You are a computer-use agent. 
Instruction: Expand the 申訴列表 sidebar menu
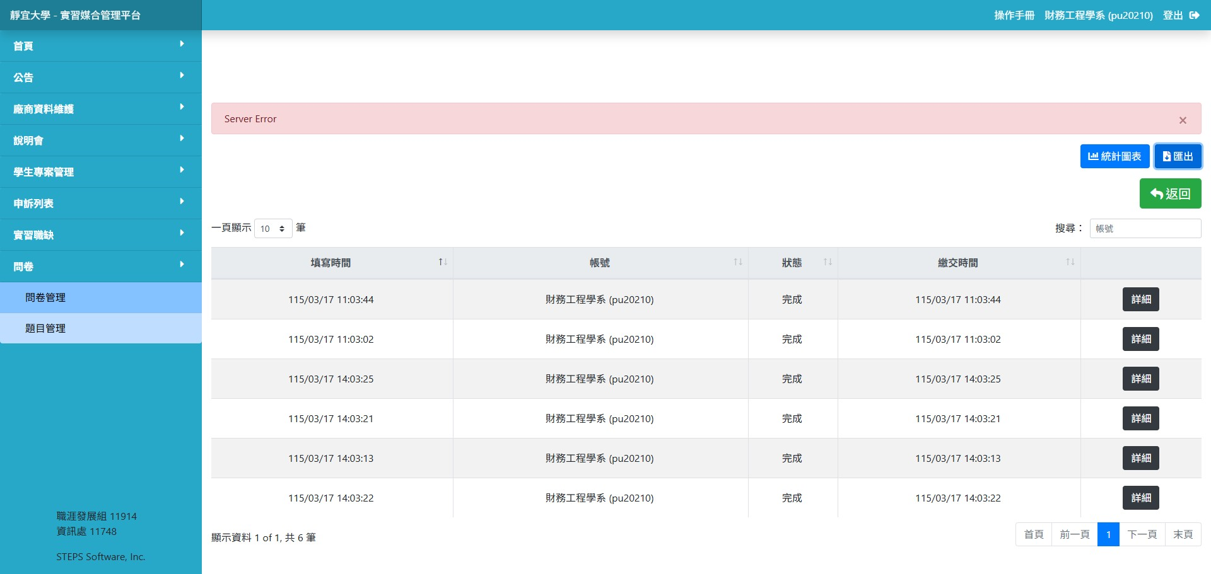101,204
